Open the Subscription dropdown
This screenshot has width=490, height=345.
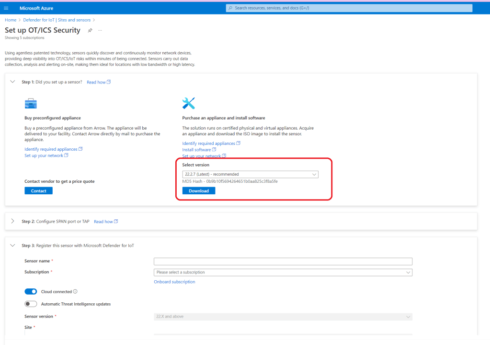[x=283, y=272]
